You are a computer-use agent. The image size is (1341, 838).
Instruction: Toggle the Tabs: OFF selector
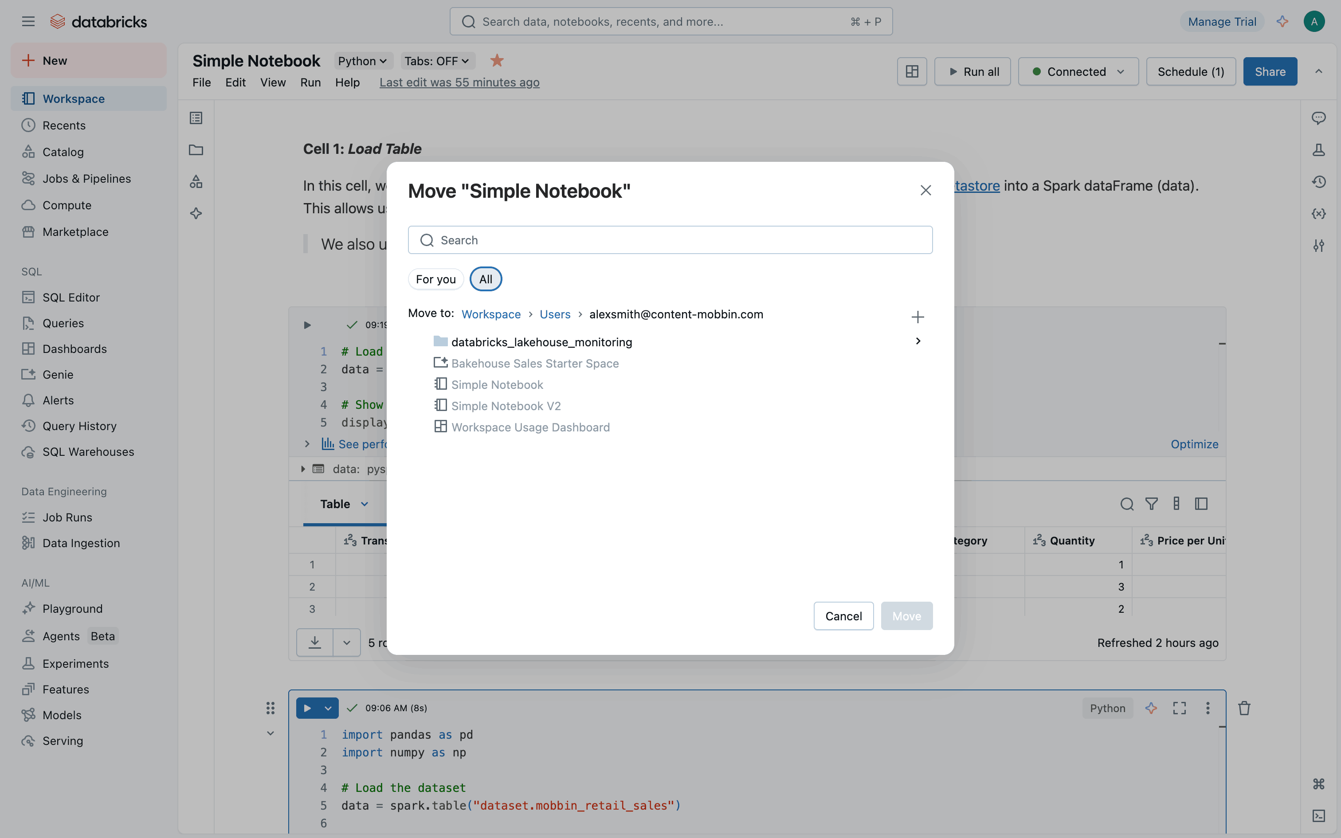(x=437, y=61)
